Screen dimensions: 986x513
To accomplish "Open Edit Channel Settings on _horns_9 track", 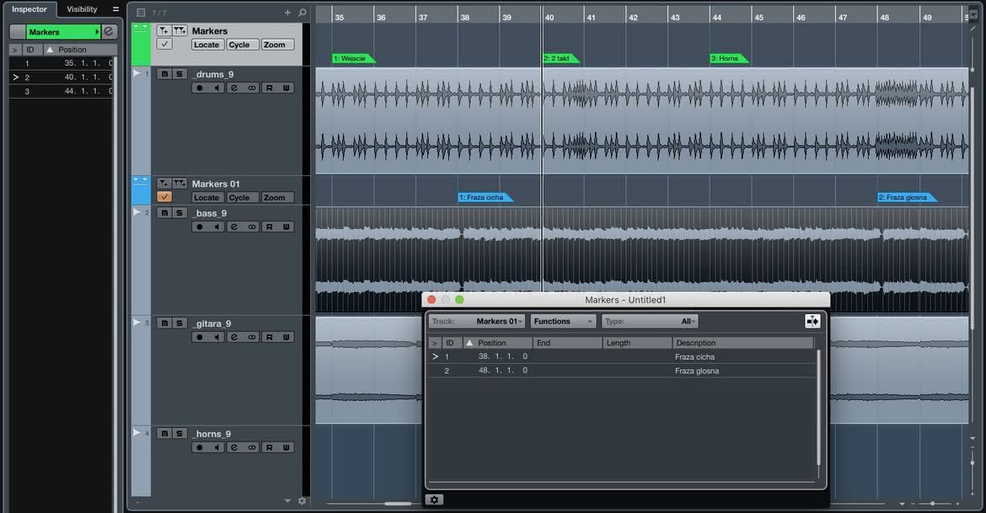I will tap(234, 447).
